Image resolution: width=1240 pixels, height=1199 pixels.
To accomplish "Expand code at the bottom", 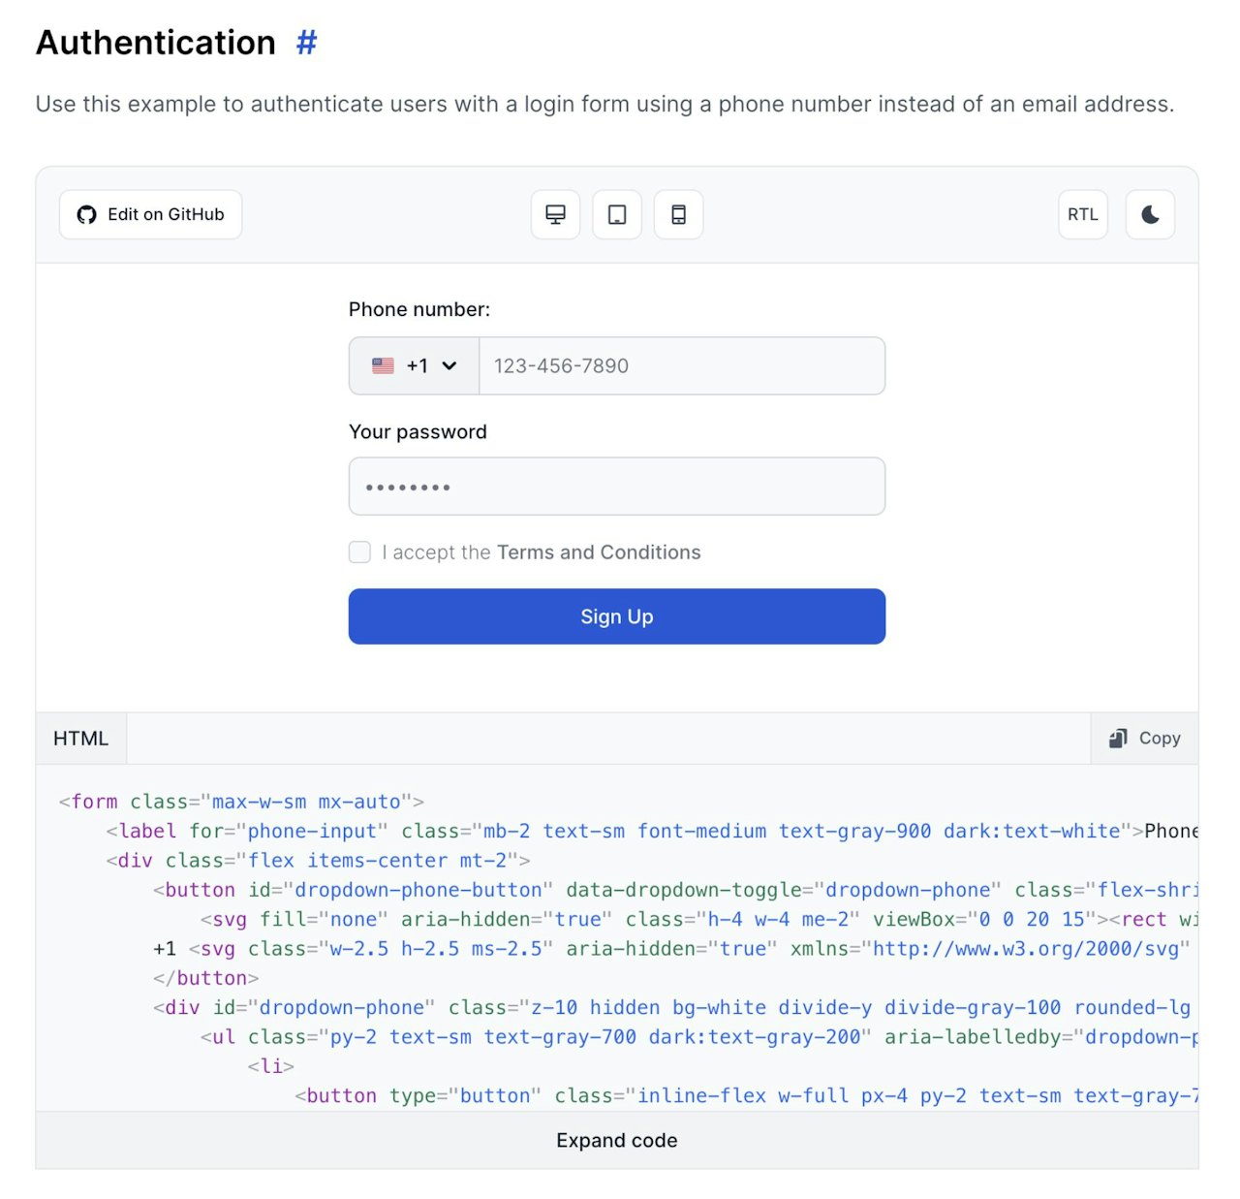I will click(x=616, y=1141).
